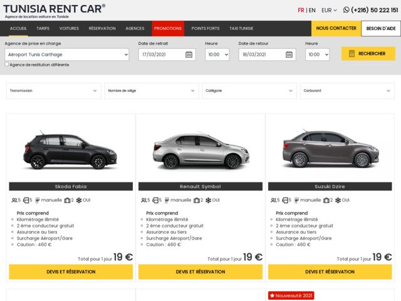The width and height of the screenshot is (401, 301).
Task: Click snowflake icon on Renault Symbol card
Action: (208, 200)
